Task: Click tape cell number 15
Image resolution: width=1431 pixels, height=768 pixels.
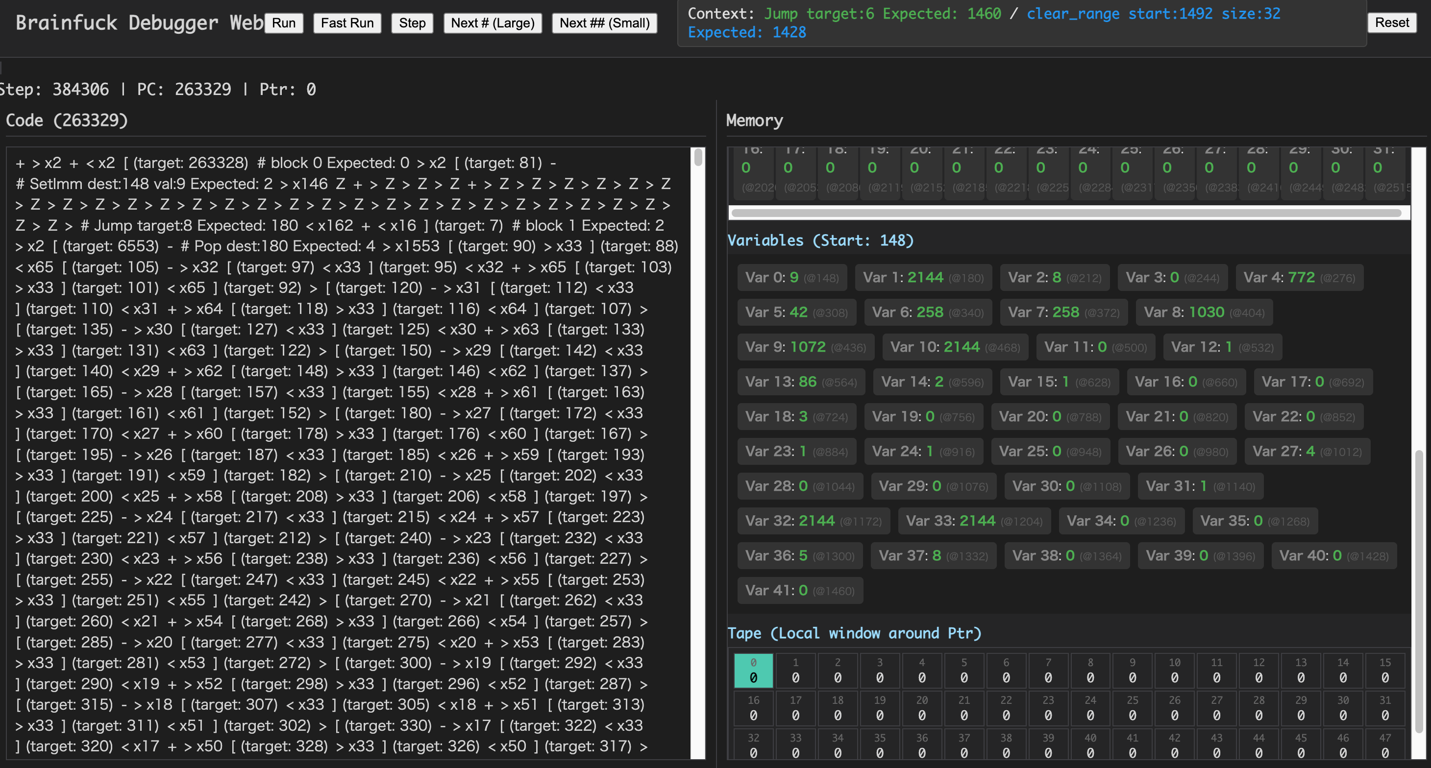Action: [x=1384, y=671]
